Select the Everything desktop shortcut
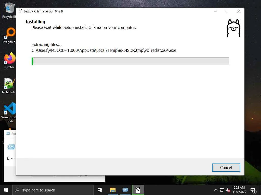261x195 pixels. point(9,36)
